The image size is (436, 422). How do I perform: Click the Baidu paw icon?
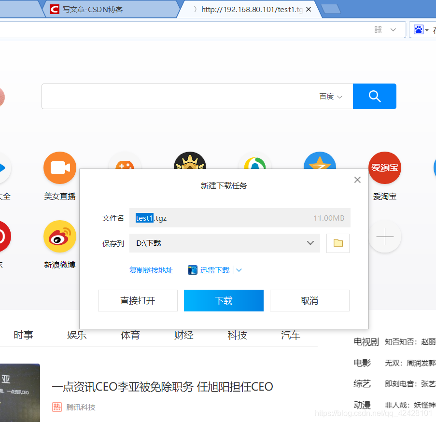pyautogui.click(x=418, y=29)
